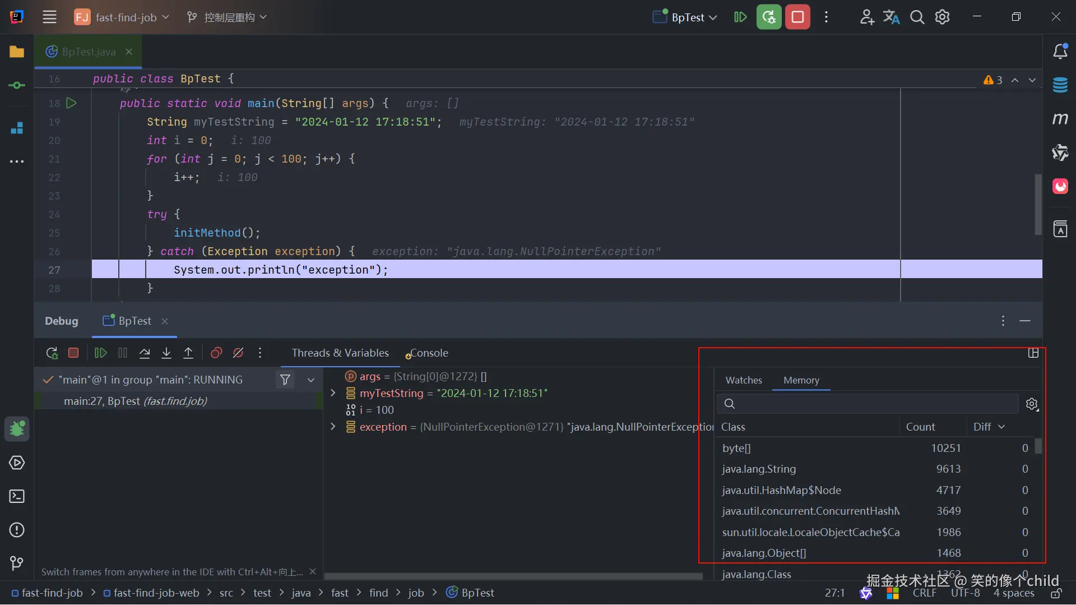Open the Maven tool window
This screenshot has width=1076, height=605.
(x=1060, y=119)
